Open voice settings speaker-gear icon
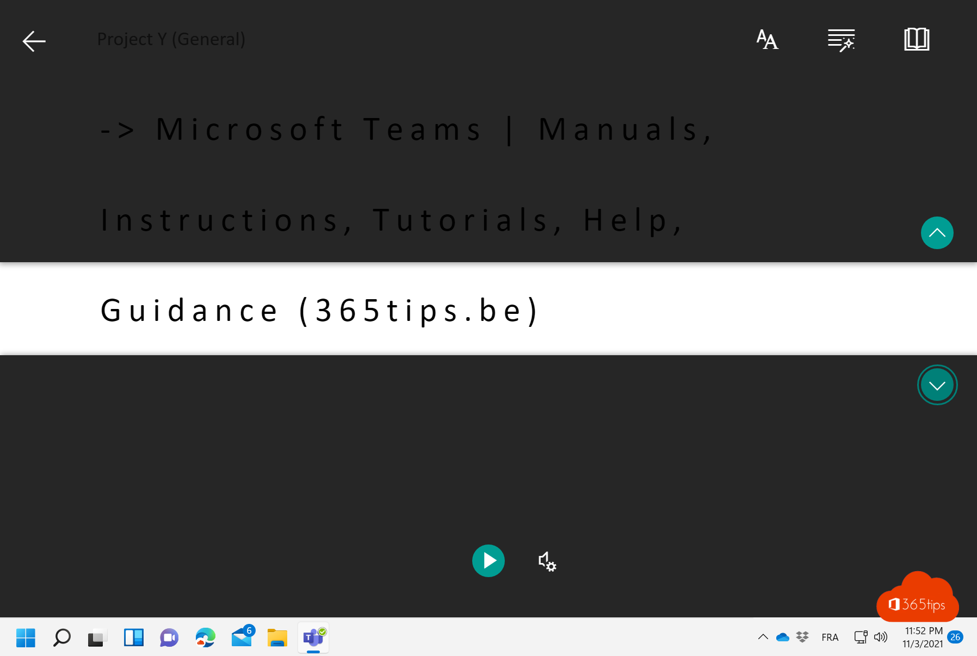This screenshot has width=977, height=656. [547, 561]
